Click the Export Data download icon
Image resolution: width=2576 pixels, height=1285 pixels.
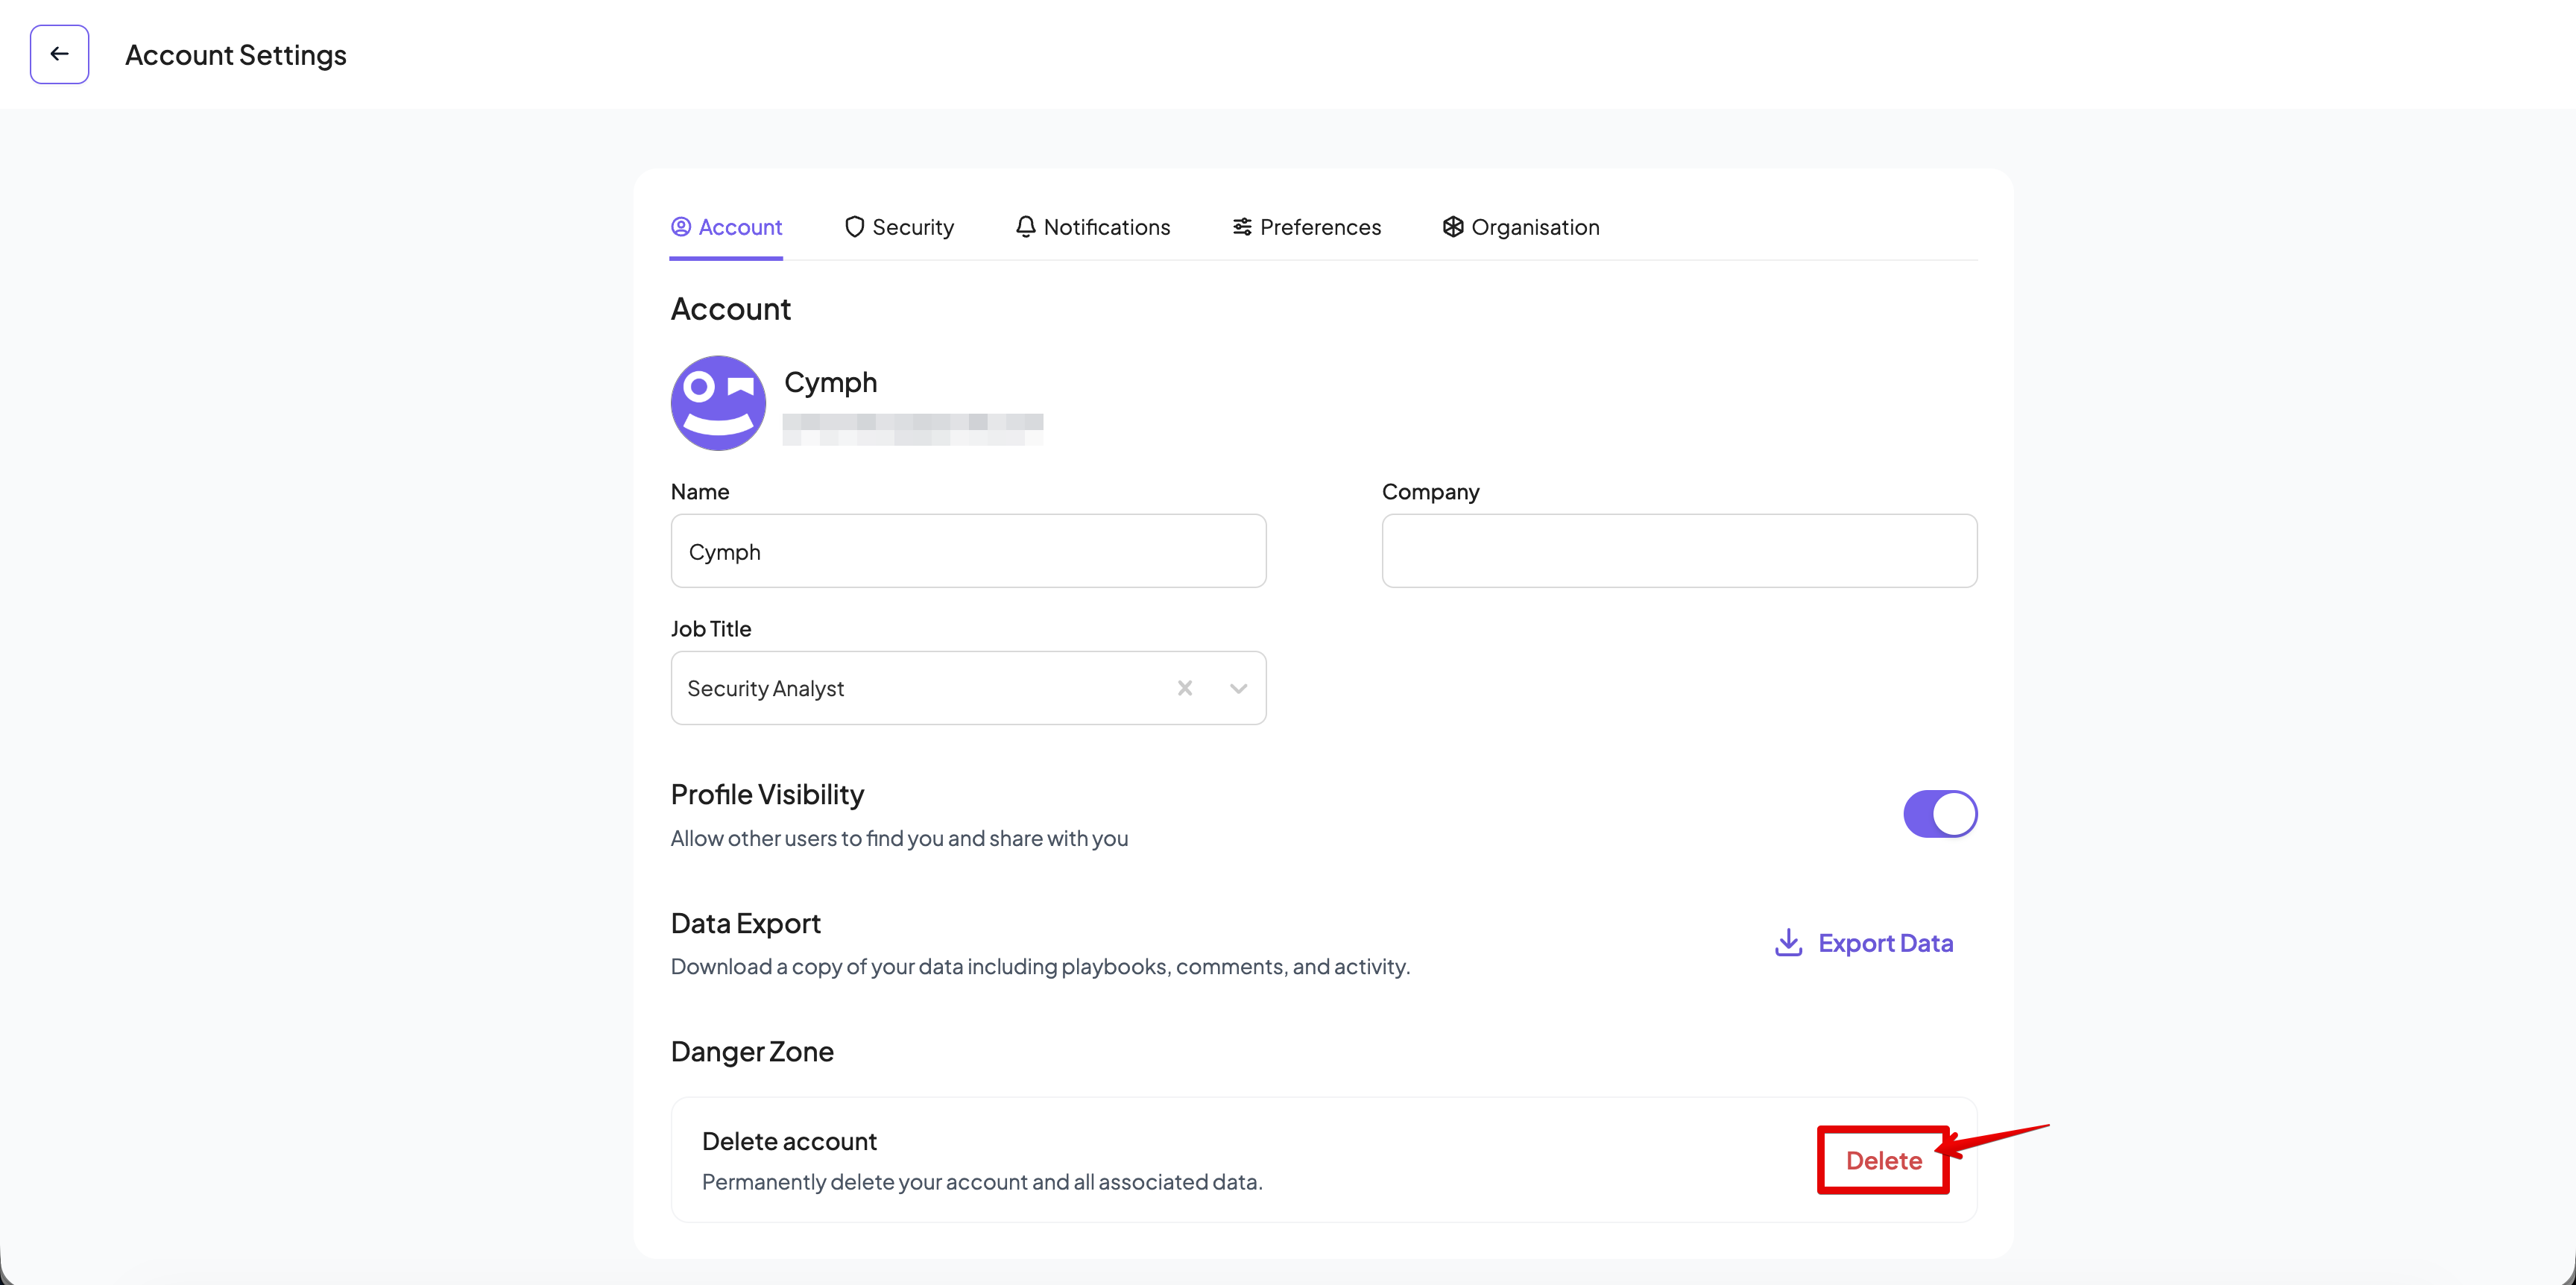click(x=1788, y=943)
